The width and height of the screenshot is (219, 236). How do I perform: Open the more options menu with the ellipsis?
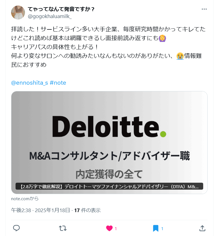pos(204,9)
